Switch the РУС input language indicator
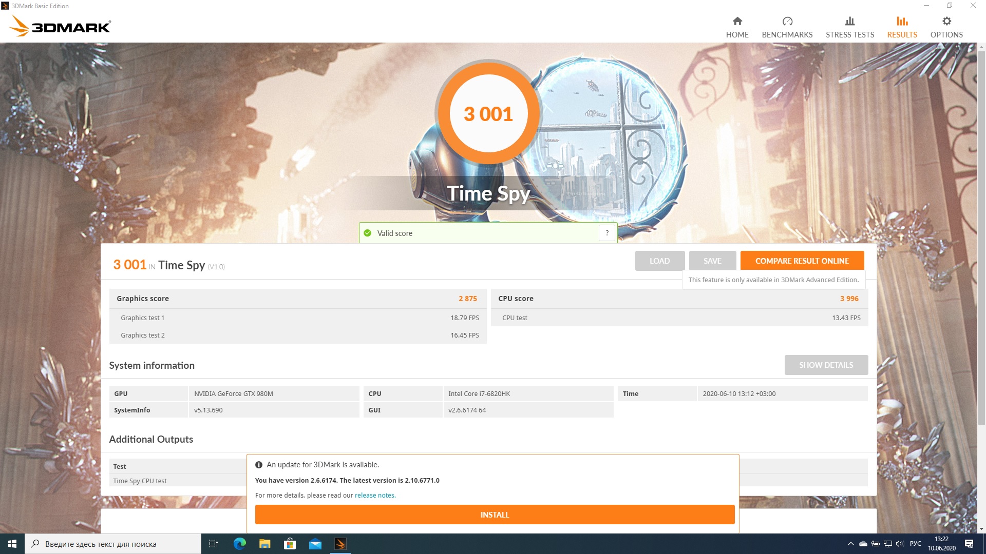Viewport: 986px width, 554px height. click(x=916, y=544)
